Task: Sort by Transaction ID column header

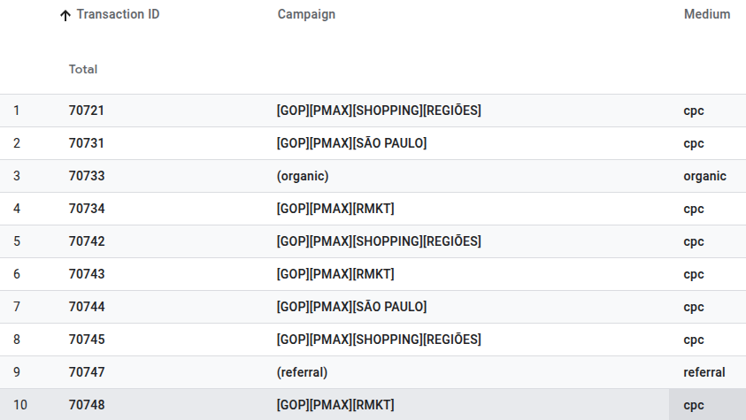Action: (118, 14)
